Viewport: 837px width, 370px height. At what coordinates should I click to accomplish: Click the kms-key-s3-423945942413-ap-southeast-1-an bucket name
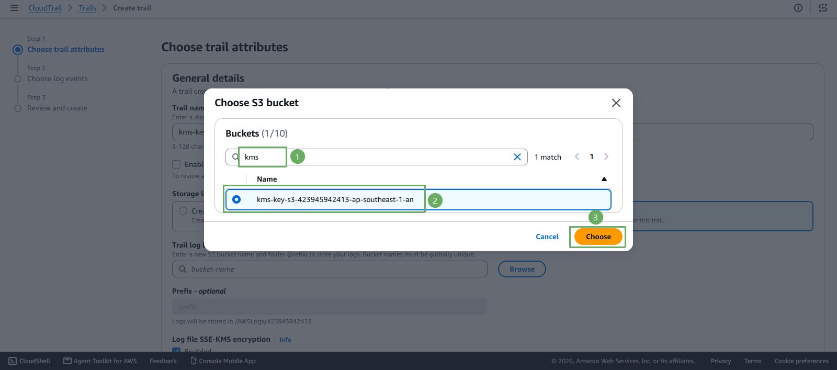335,199
